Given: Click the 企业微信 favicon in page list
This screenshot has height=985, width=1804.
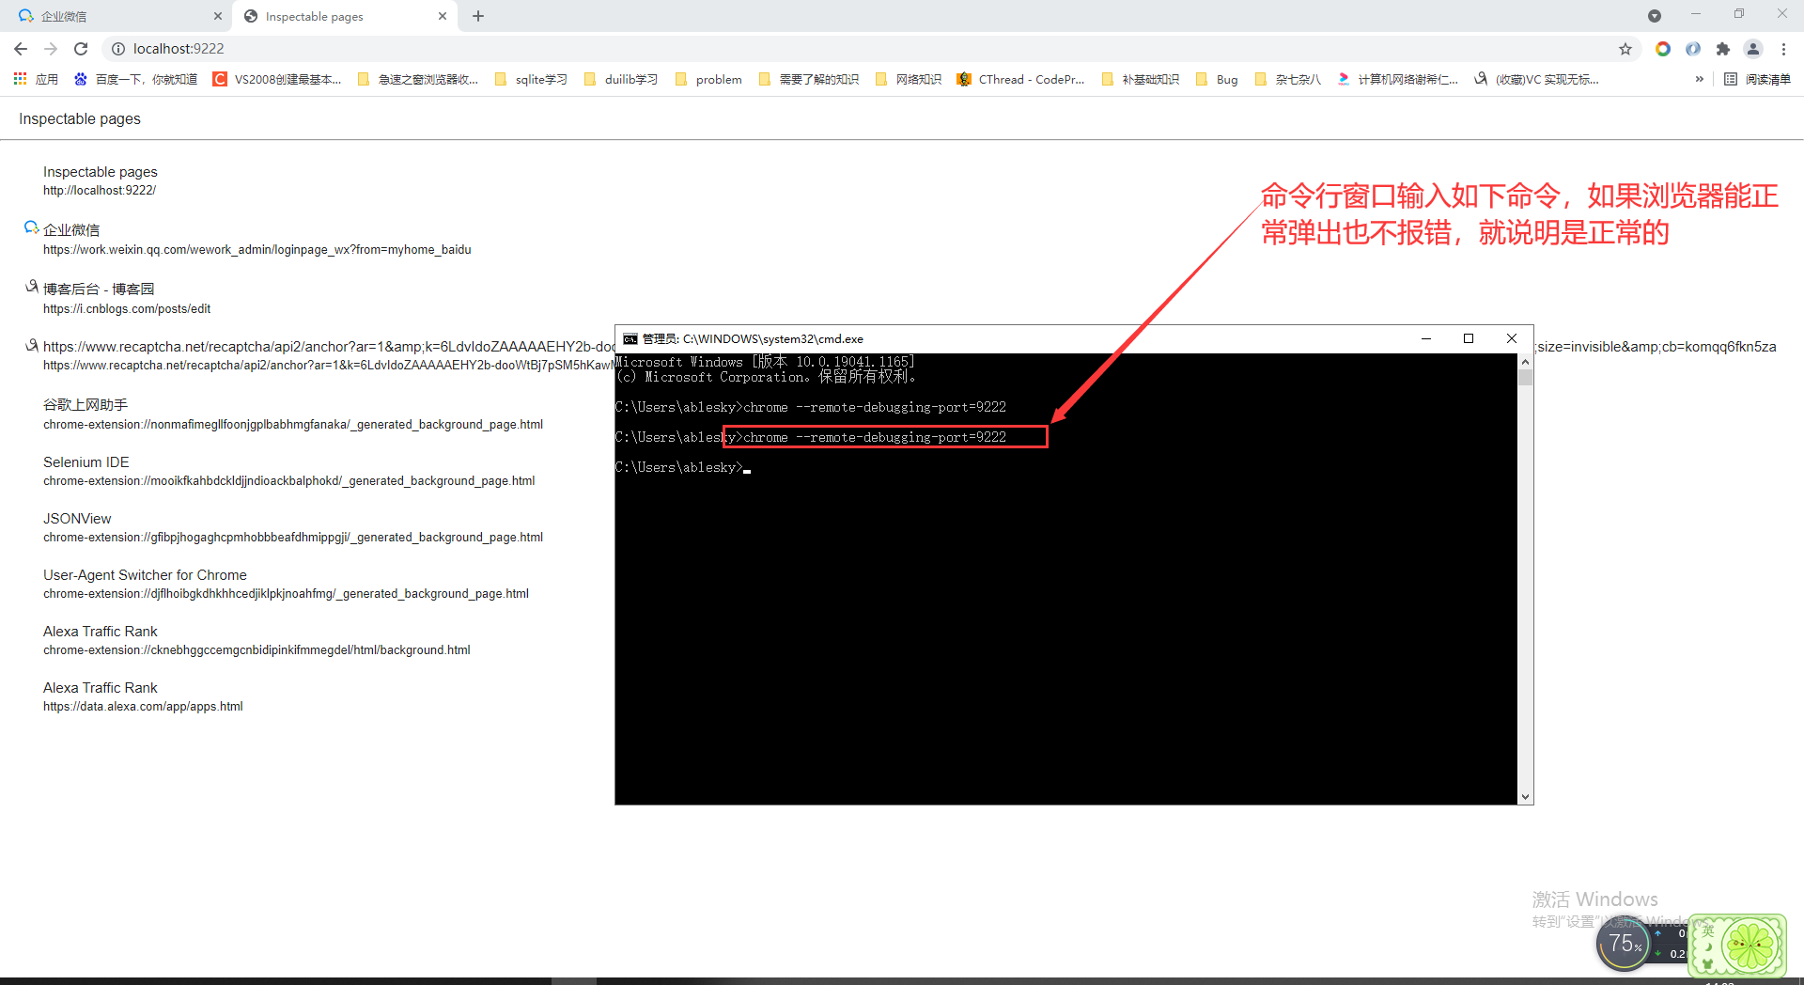Looking at the screenshot, I should (x=31, y=227).
